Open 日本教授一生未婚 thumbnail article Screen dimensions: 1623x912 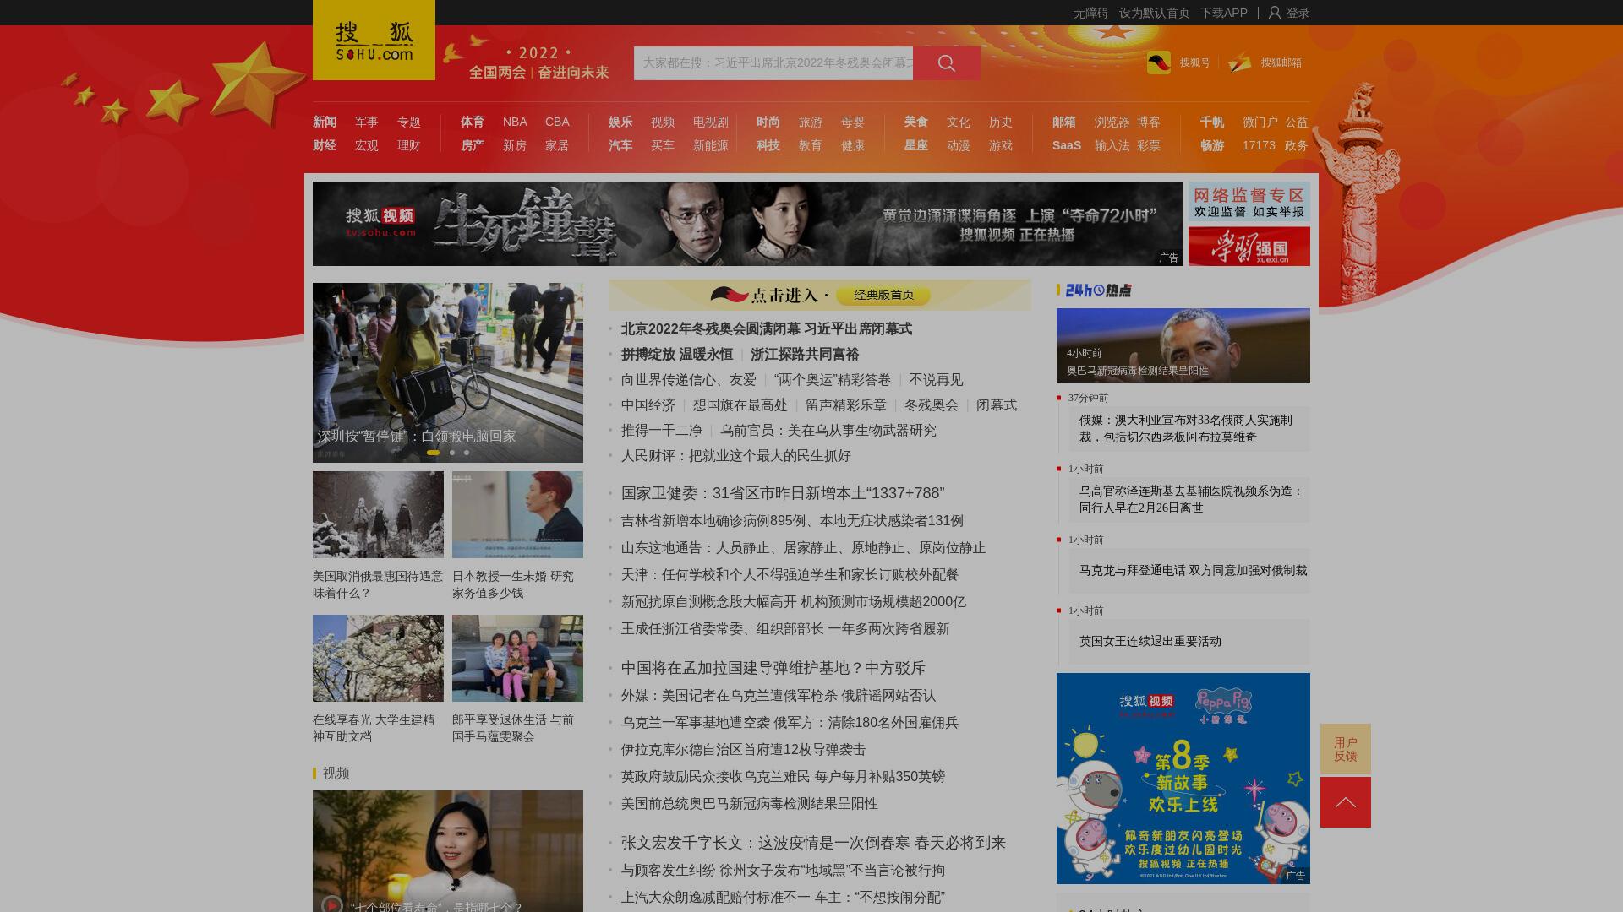[x=517, y=514]
